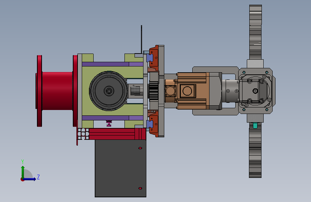Select the lower vertical gear rack
Screen dimensions: 311x202
(255, 150)
